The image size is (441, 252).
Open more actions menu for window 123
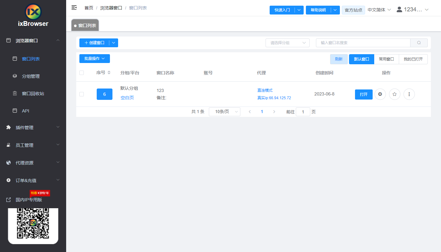tap(409, 94)
